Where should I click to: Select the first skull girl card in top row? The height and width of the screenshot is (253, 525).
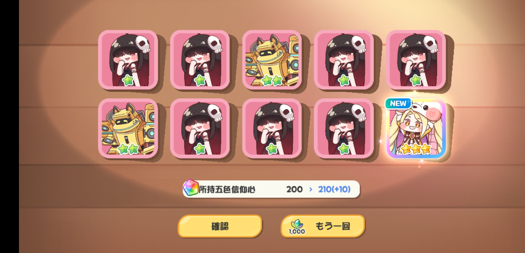pos(128,60)
